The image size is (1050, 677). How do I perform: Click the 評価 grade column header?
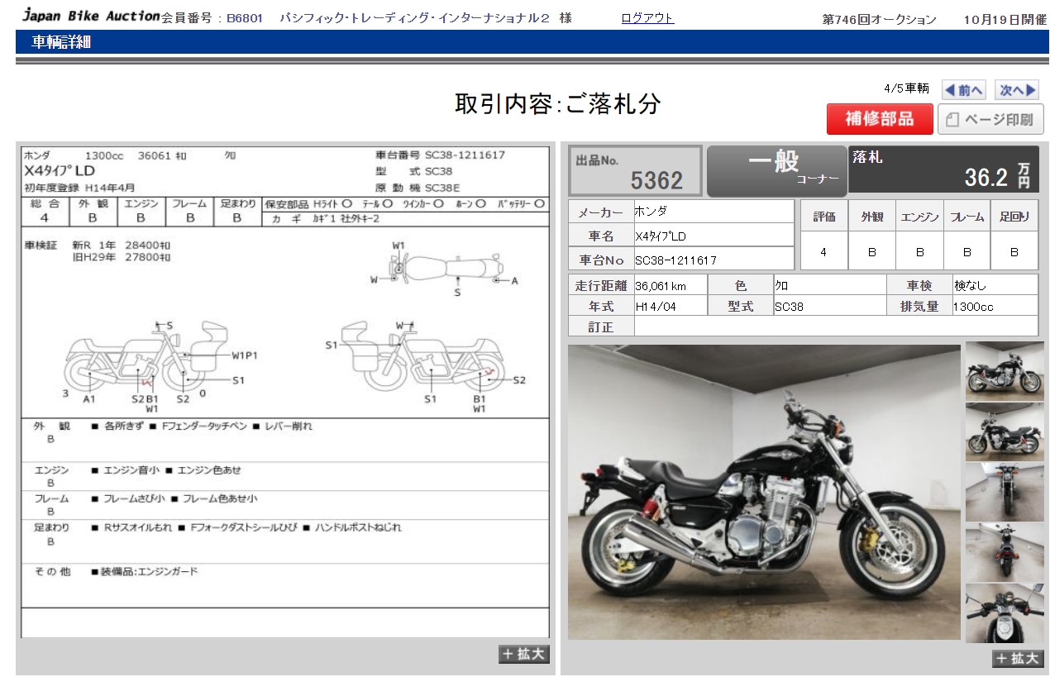tap(824, 217)
